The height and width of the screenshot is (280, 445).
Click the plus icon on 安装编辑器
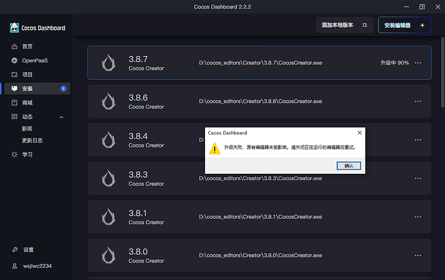(x=422, y=25)
